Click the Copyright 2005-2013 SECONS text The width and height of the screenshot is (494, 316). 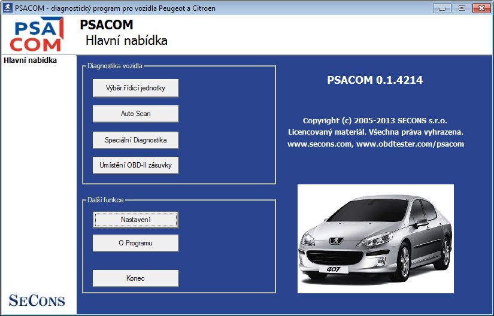(x=375, y=120)
